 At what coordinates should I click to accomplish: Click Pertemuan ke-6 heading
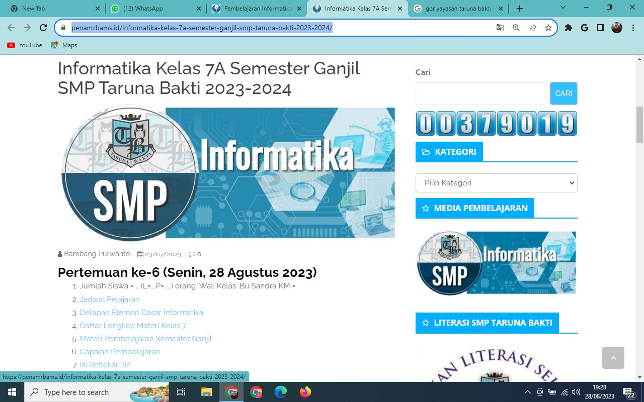187,272
